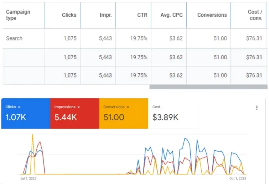Screen dimensions: 269x184
Task: Sort table by Clicks column header
Action: [69, 15]
